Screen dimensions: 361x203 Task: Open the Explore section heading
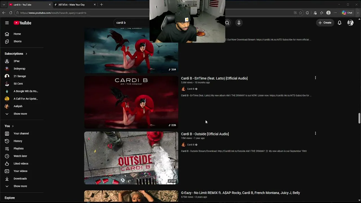(x=10, y=198)
